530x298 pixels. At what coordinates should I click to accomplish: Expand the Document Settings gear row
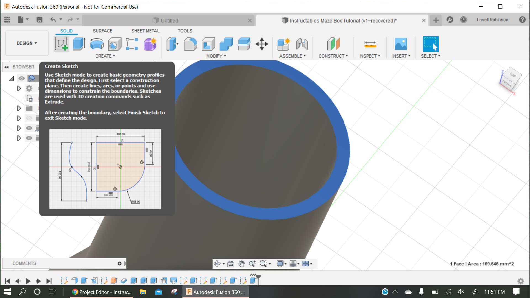tap(19, 89)
